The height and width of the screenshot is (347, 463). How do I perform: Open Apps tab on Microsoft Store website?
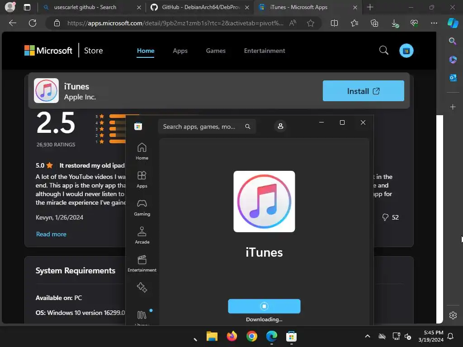tap(180, 51)
